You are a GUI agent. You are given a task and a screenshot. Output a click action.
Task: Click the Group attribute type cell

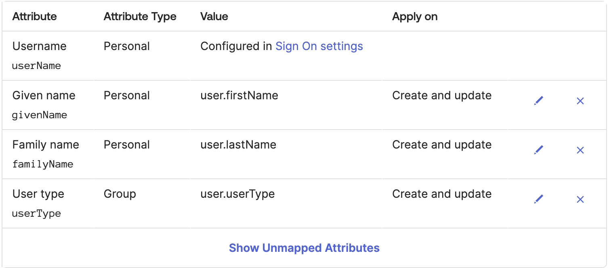point(120,194)
